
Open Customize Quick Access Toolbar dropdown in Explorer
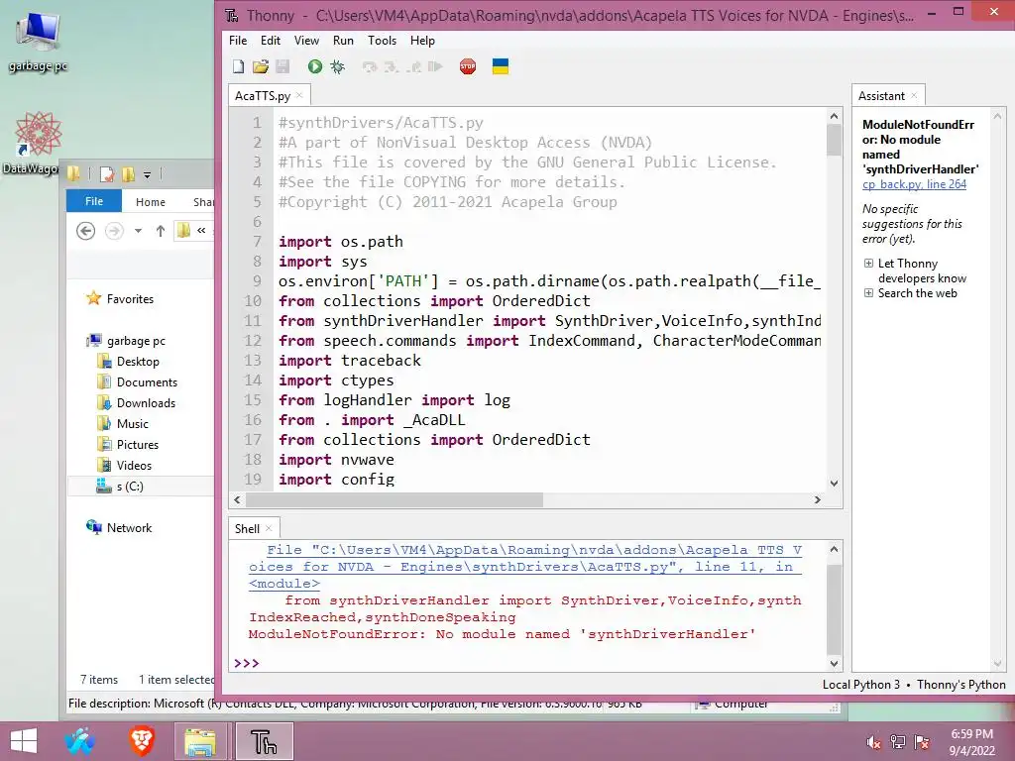click(x=147, y=174)
